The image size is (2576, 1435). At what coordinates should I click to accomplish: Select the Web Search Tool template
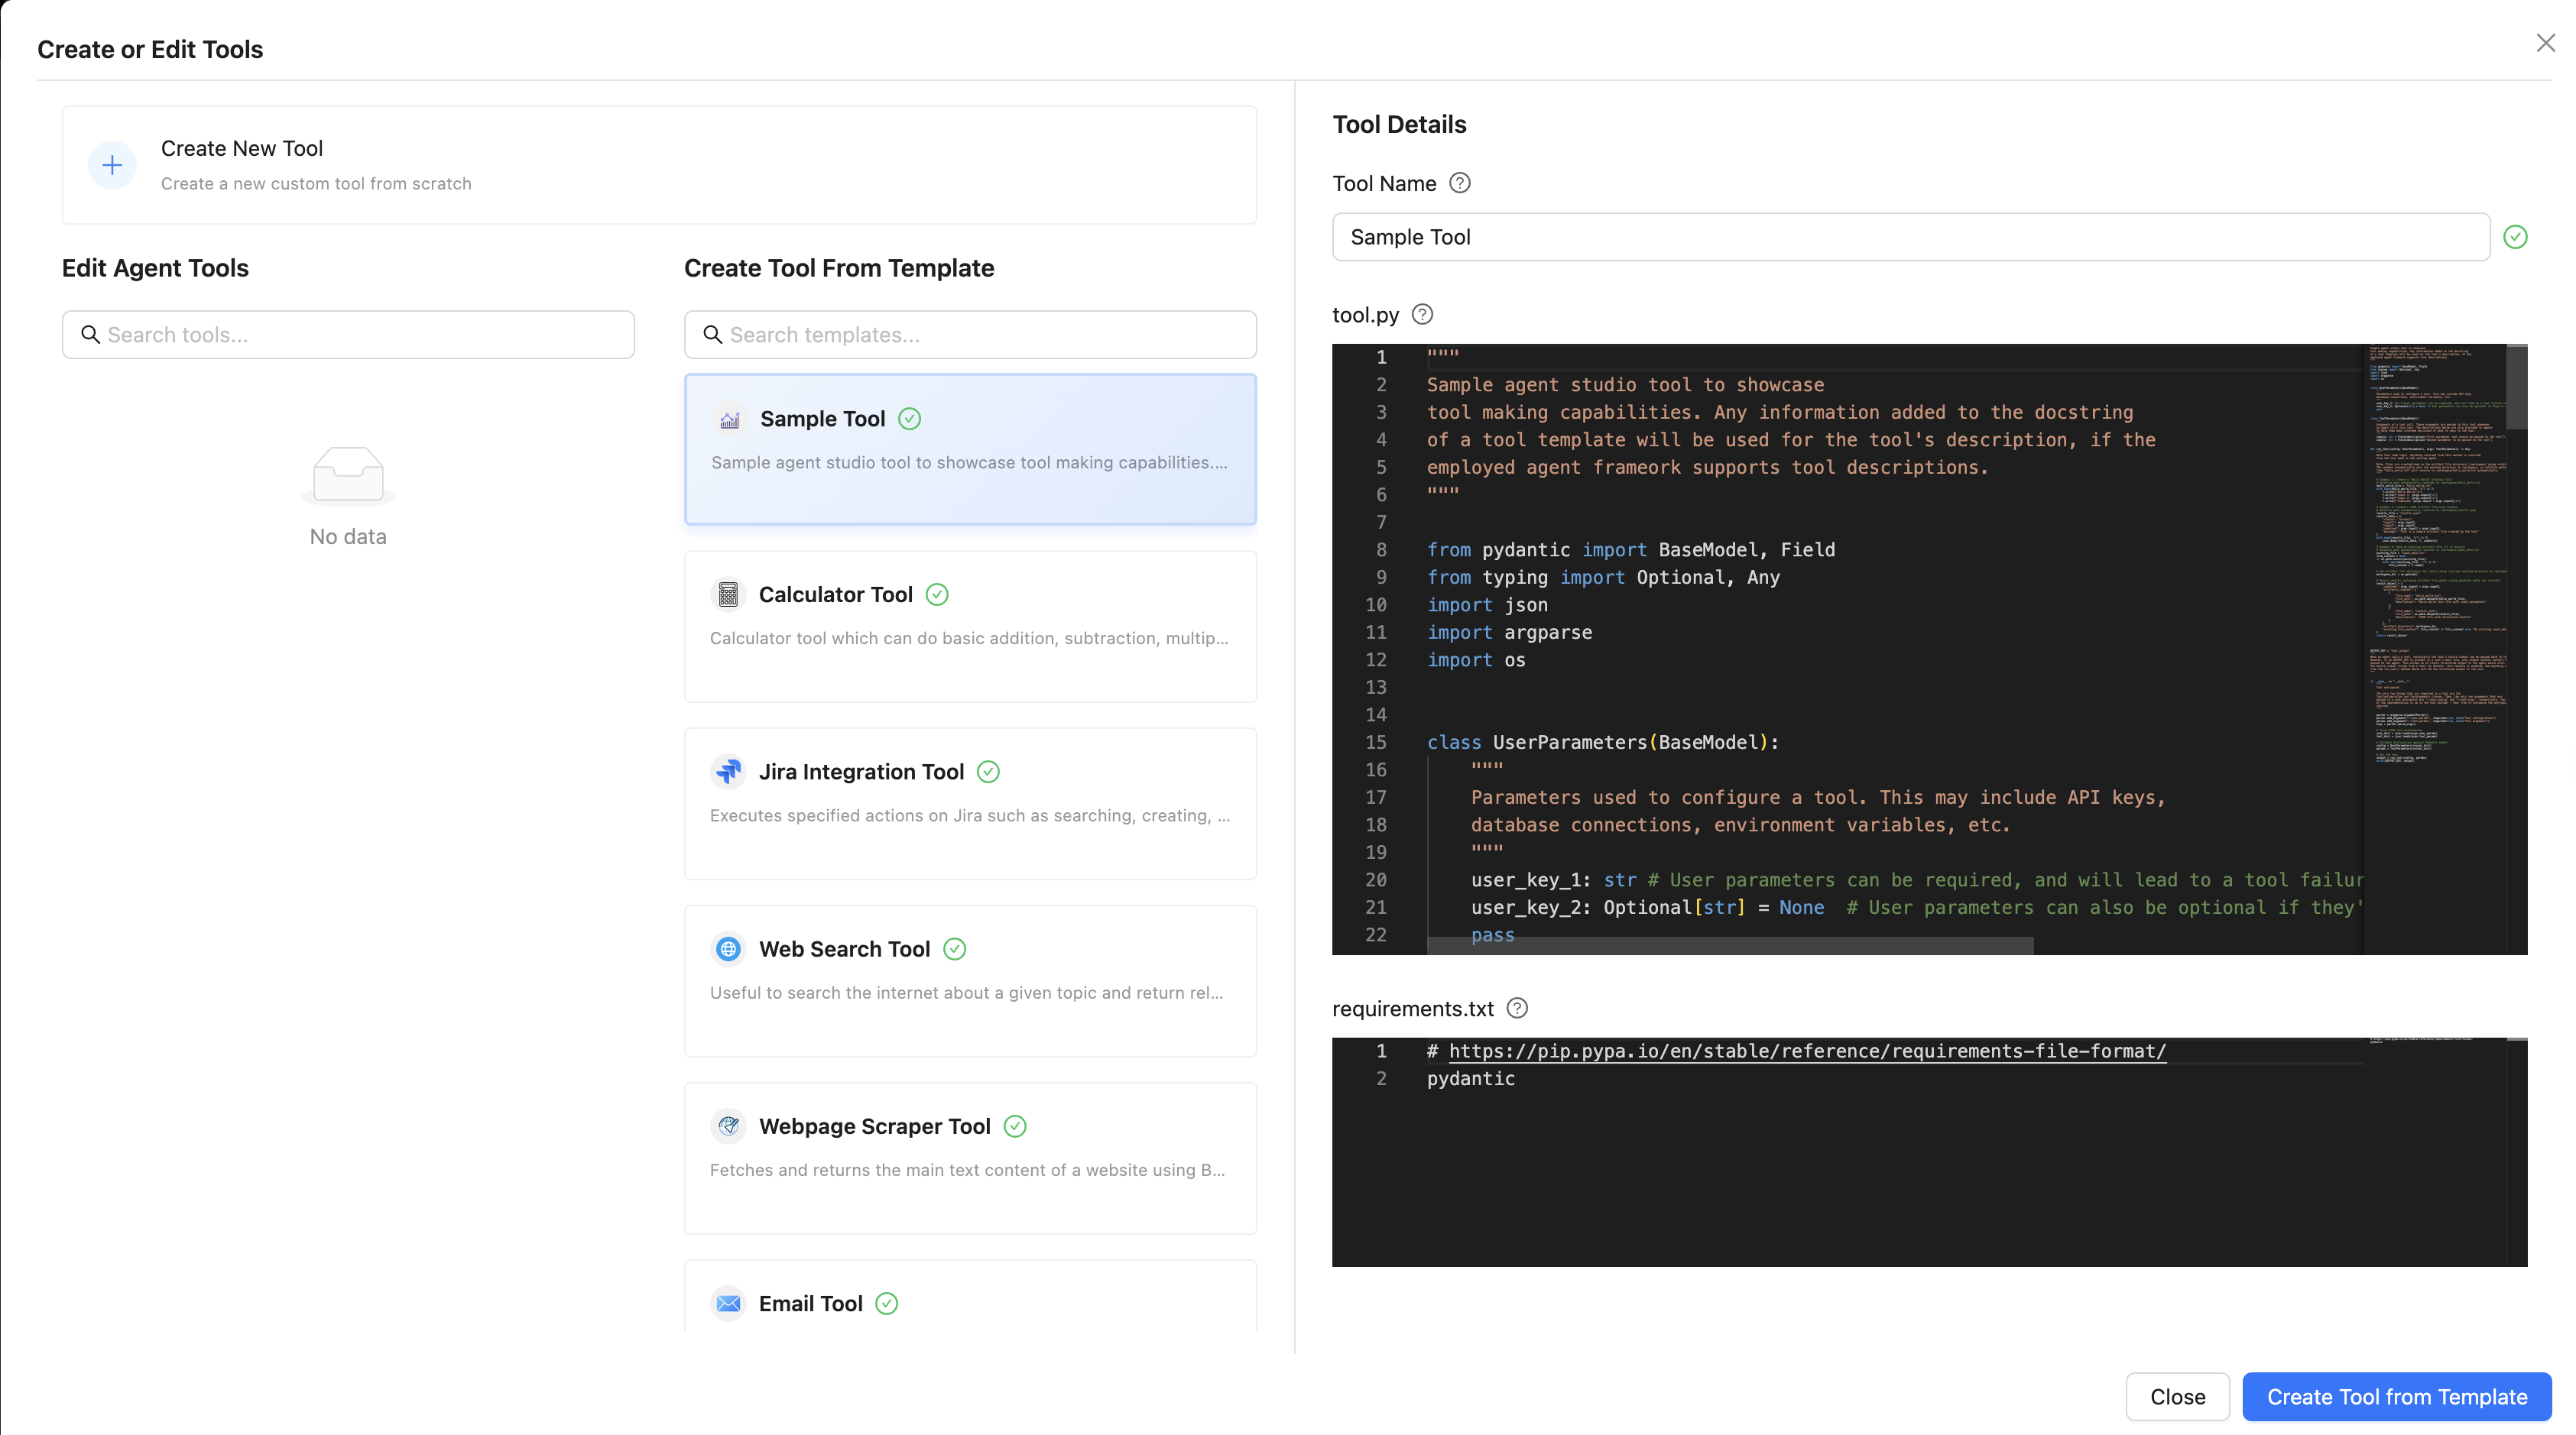pyautogui.click(x=969, y=980)
